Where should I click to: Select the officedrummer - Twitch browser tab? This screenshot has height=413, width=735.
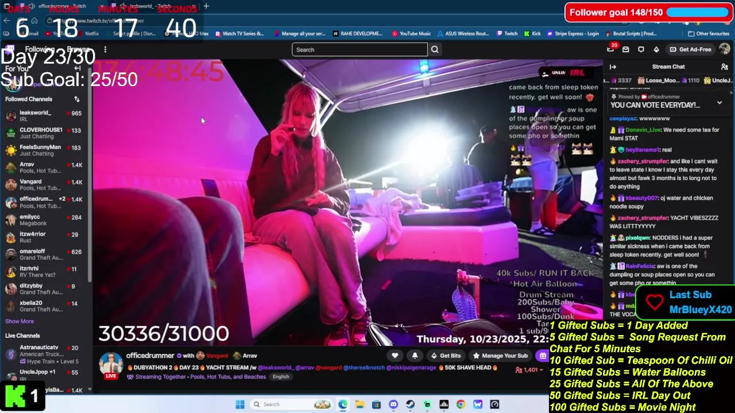[x=63, y=6]
